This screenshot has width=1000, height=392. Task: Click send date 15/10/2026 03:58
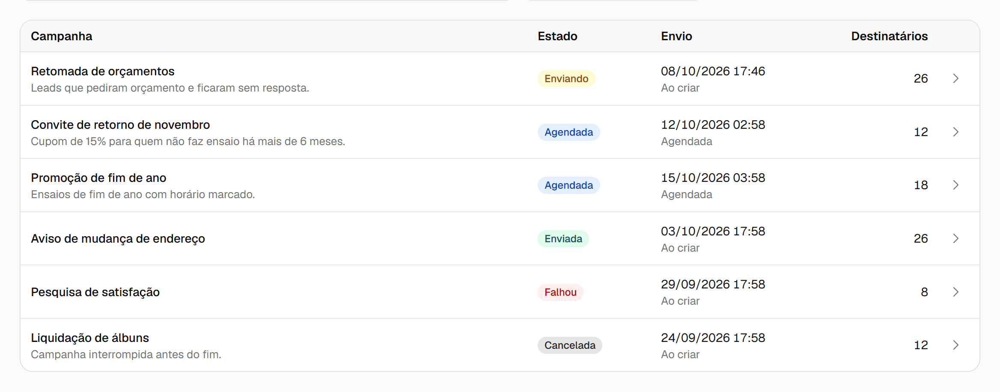click(713, 178)
